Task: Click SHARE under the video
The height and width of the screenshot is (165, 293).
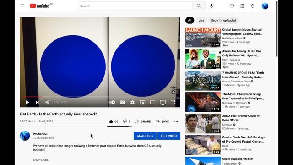Action: [143, 121]
